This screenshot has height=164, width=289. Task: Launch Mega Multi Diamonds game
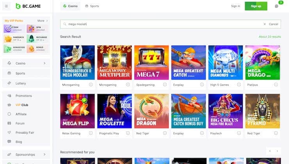[x=226, y=62]
